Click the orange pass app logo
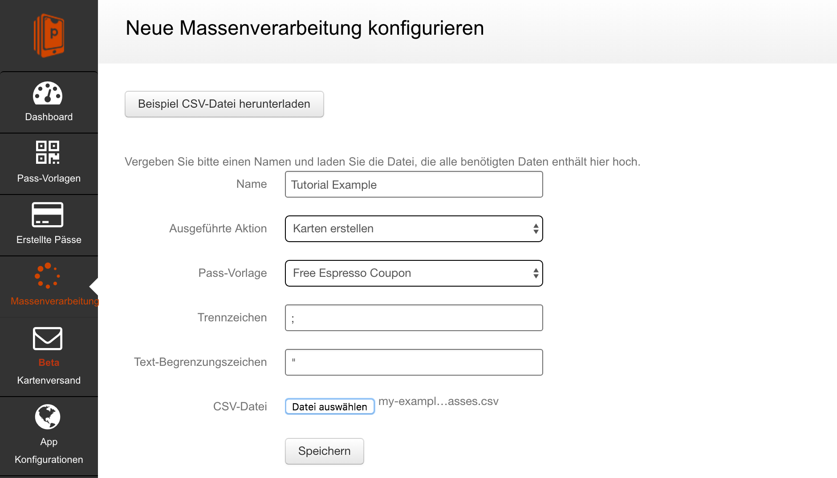The width and height of the screenshot is (837, 478). click(49, 35)
